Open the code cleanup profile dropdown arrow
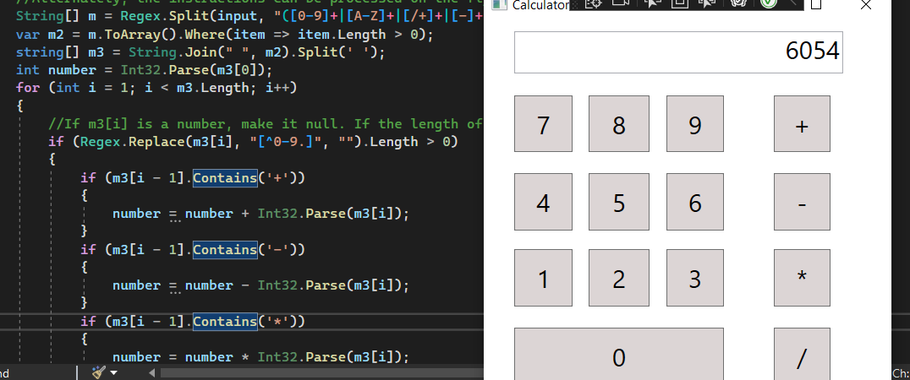910x380 pixels. [113, 373]
